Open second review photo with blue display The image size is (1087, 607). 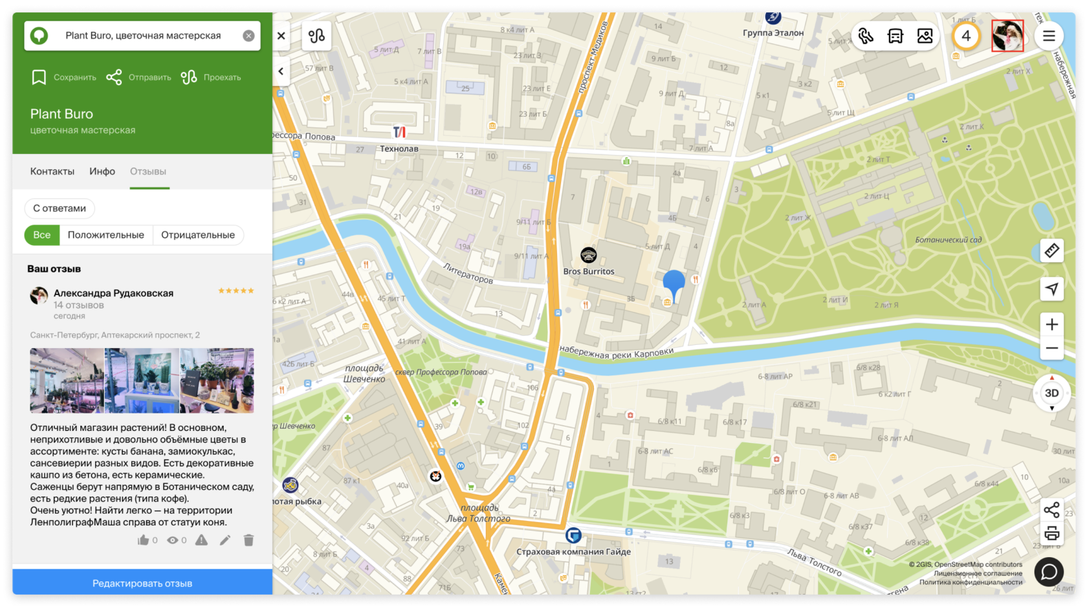[142, 381]
